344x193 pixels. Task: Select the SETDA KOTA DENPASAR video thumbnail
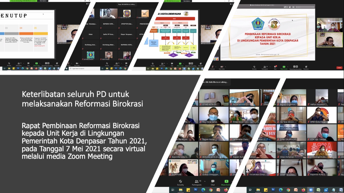point(329,25)
